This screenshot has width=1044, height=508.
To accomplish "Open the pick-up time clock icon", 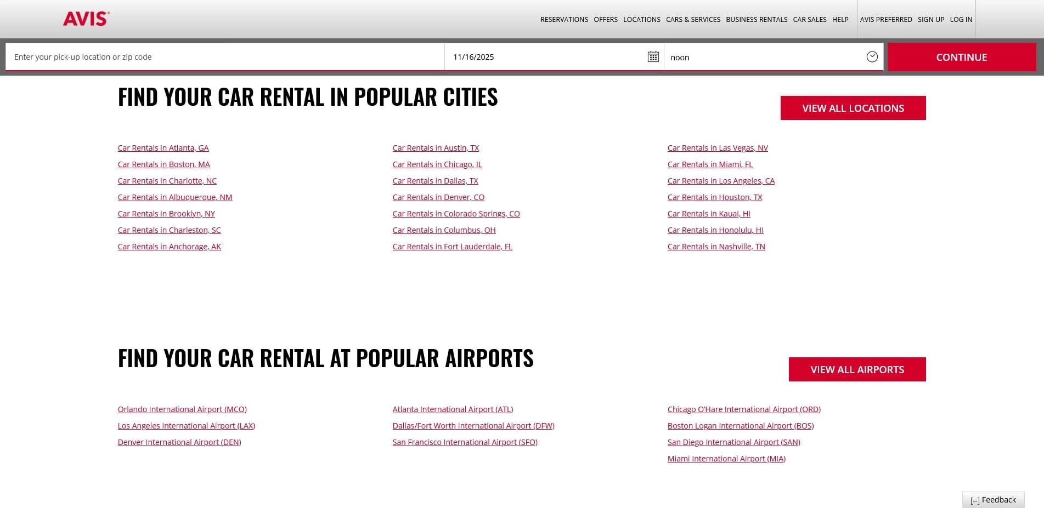I will tap(872, 57).
